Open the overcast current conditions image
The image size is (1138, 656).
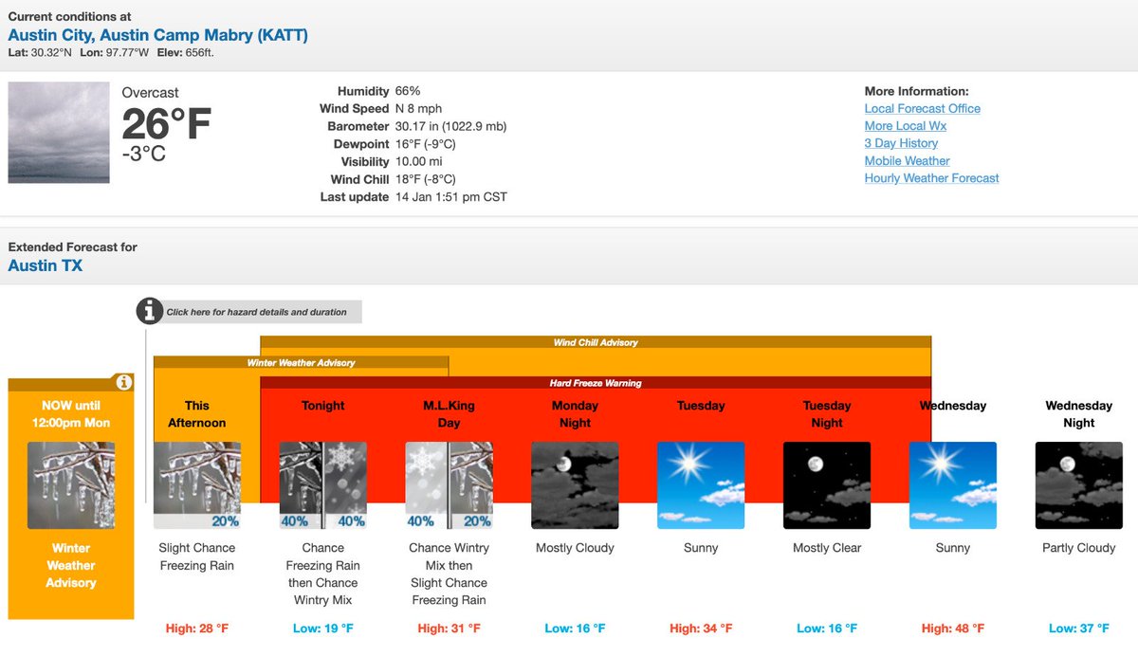[x=59, y=133]
